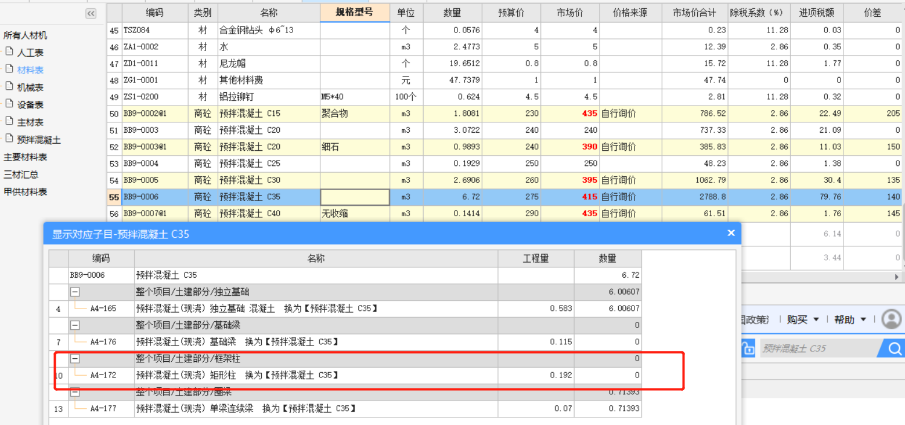Click the 细石 specification cell
The width and height of the screenshot is (905, 425).
[355, 147]
